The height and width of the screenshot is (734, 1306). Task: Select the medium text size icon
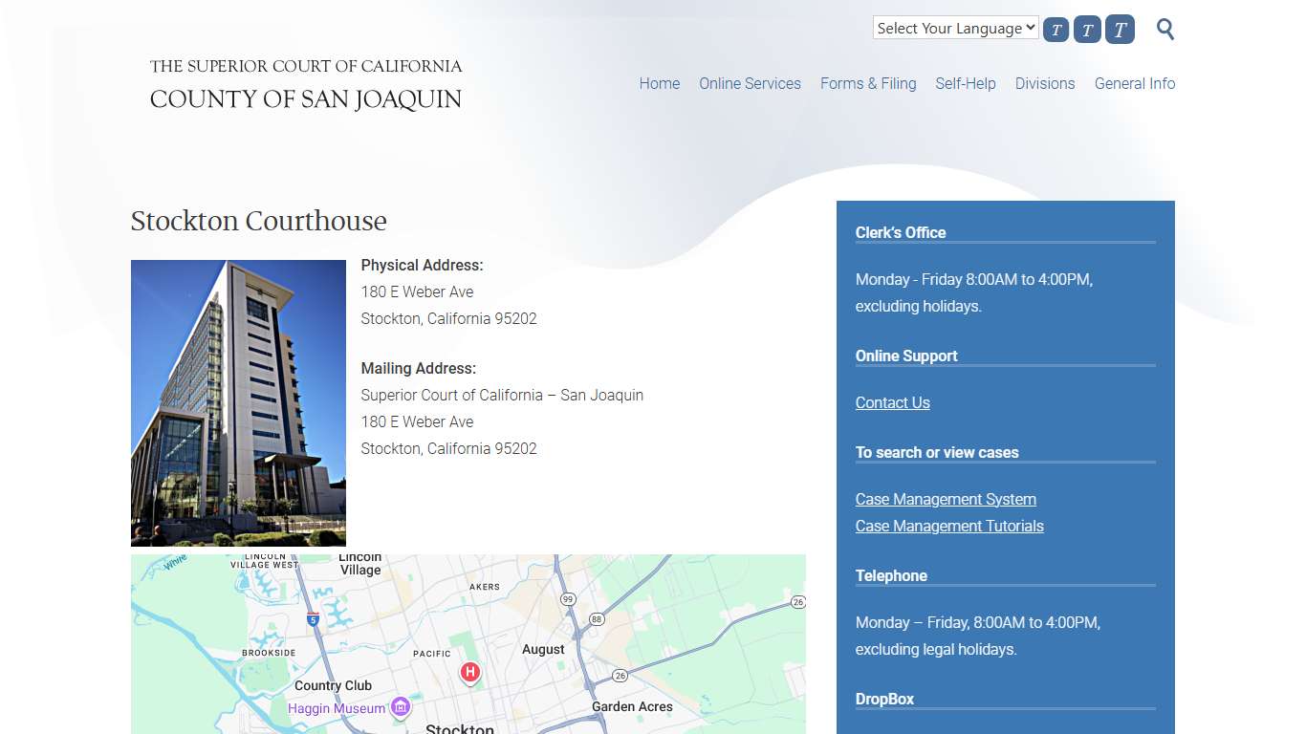(1087, 30)
